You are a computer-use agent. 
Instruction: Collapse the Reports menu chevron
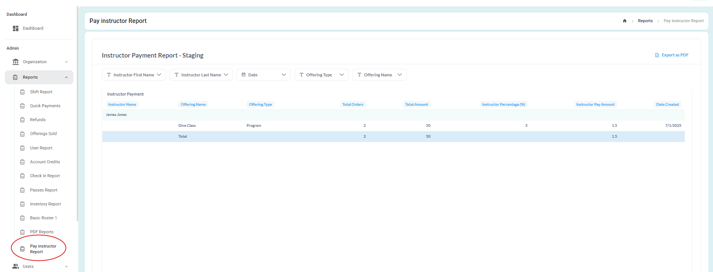pyautogui.click(x=66, y=77)
